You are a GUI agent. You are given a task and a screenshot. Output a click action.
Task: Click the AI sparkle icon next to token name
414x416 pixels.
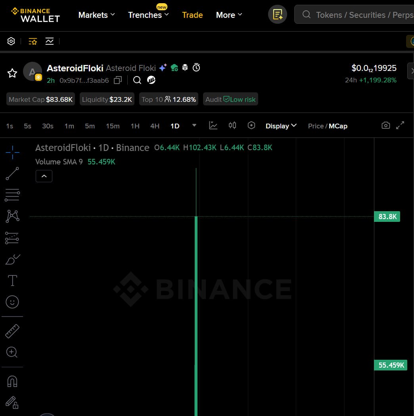click(163, 68)
